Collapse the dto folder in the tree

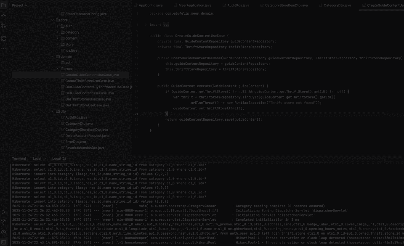click(53, 111)
